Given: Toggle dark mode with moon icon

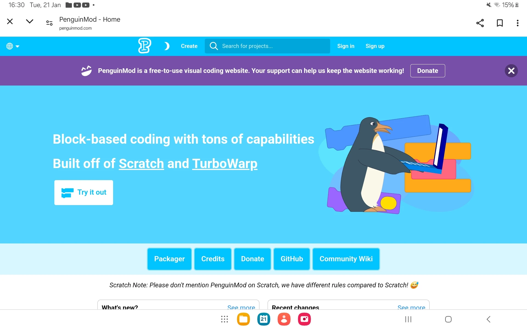Looking at the screenshot, I should pyautogui.click(x=167, y=46).
